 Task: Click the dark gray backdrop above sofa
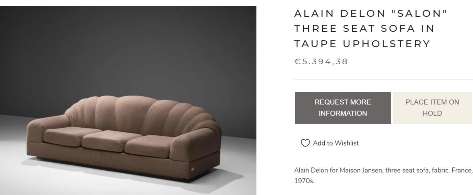(128, 51)
